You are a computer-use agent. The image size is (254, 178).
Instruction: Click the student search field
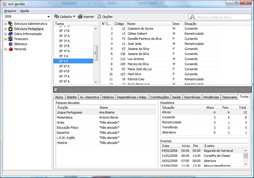click(x=220, y=17)
